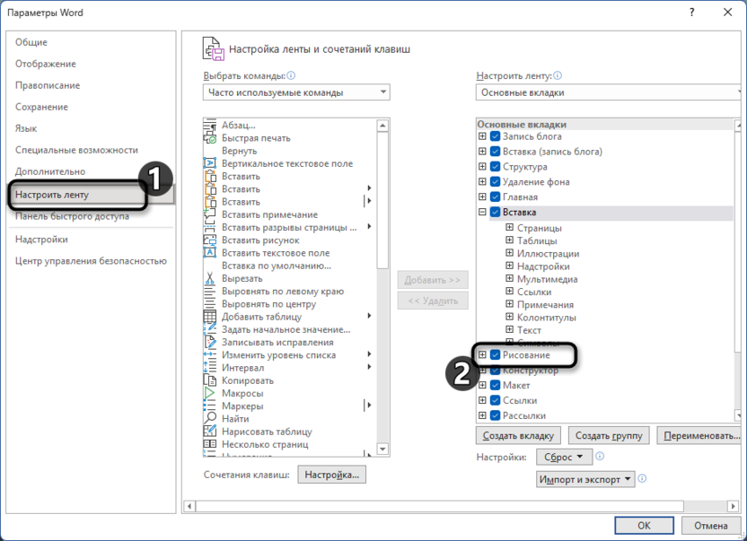Screen dimensions: 747x541
Task: Expand the Страницы group
Action: point(509,227)
